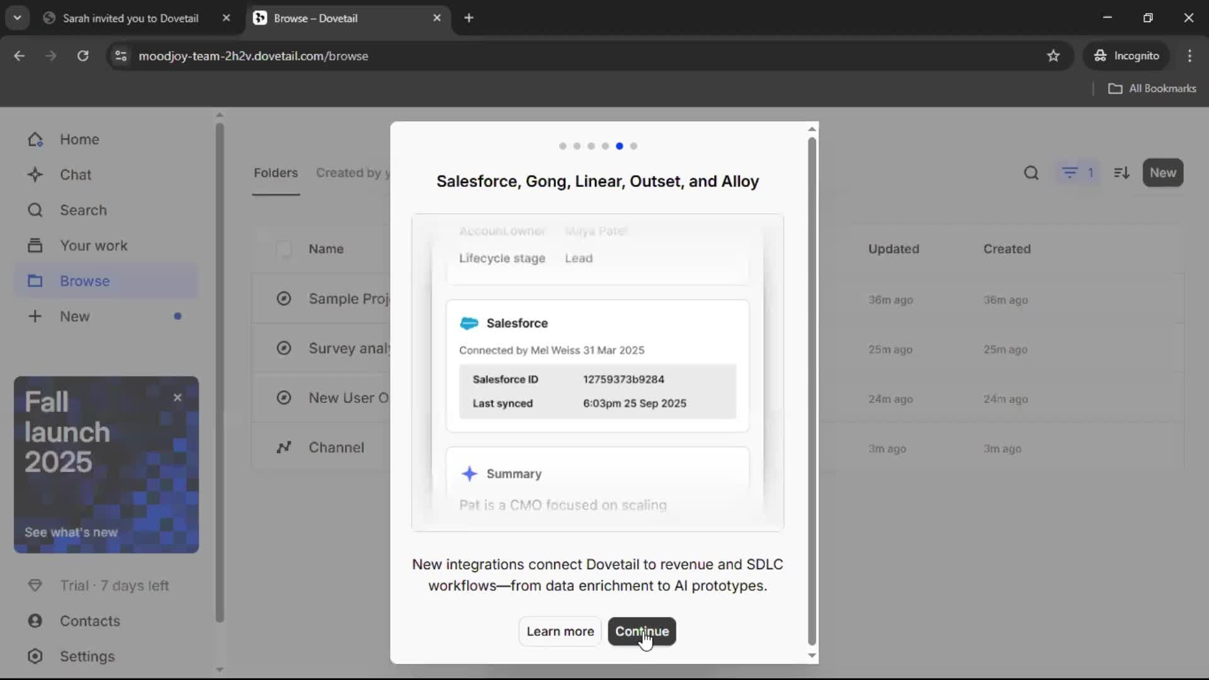Click the Learn more button
The height and width of the screenshot is (680, 1209).
560,632
